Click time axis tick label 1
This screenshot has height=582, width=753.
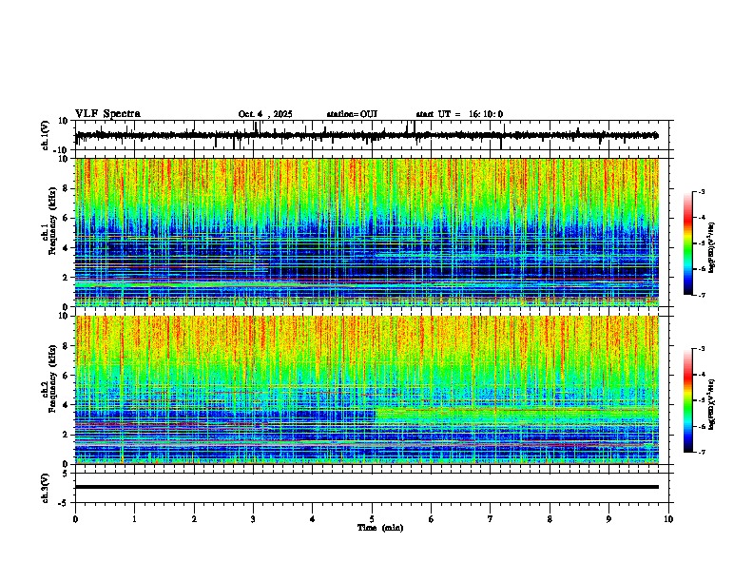[x=134, y=519]
